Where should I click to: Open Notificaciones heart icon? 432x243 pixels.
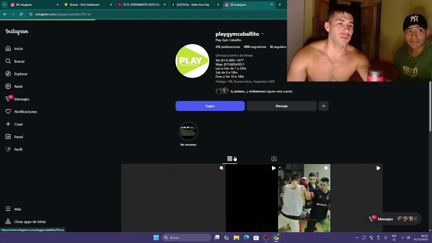(x=8, y=112)
